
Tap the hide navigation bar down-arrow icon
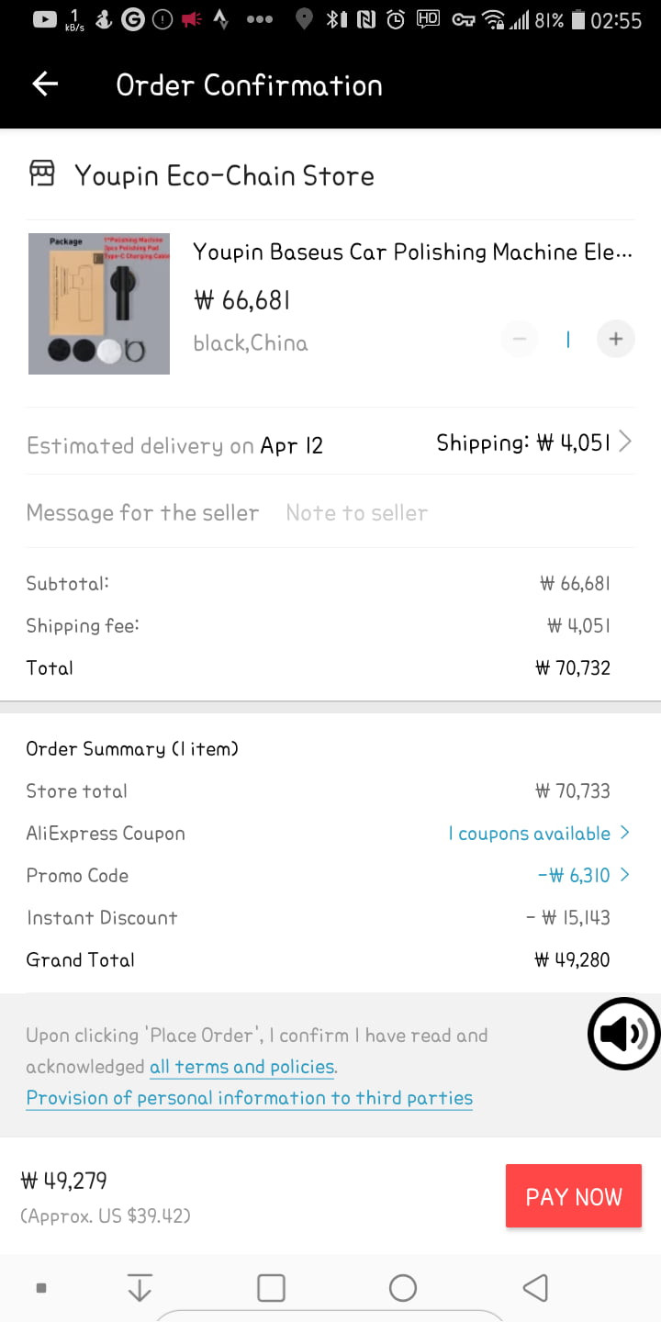[x=140, y=1288]
